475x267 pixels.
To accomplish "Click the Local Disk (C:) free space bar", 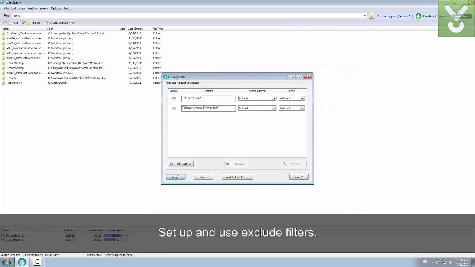I will (x=116, y=235).
